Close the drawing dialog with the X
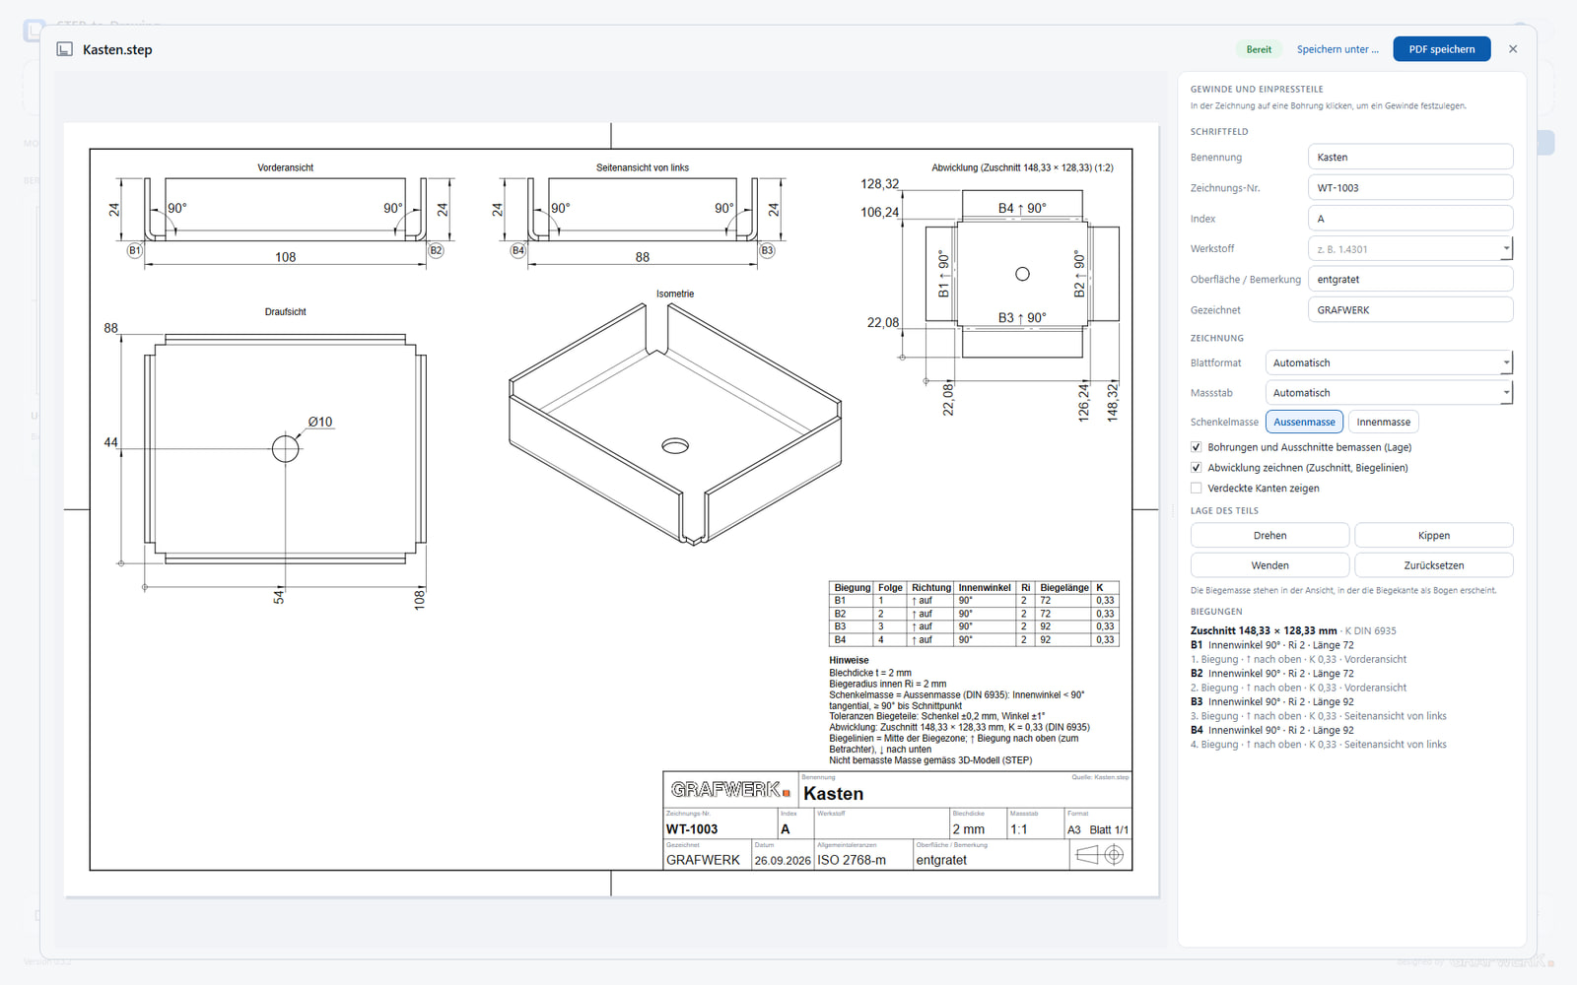The height and width of the screenshot is (985, 1577). pyautogui.click(x=1513, y=49)
